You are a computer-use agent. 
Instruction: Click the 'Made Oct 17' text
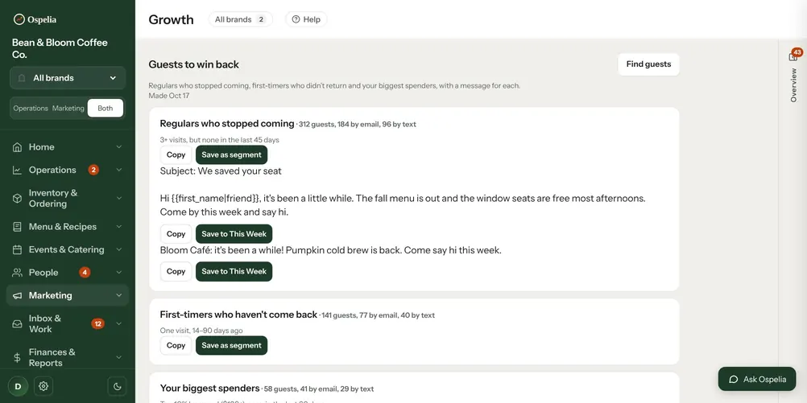tap(169, 96)
